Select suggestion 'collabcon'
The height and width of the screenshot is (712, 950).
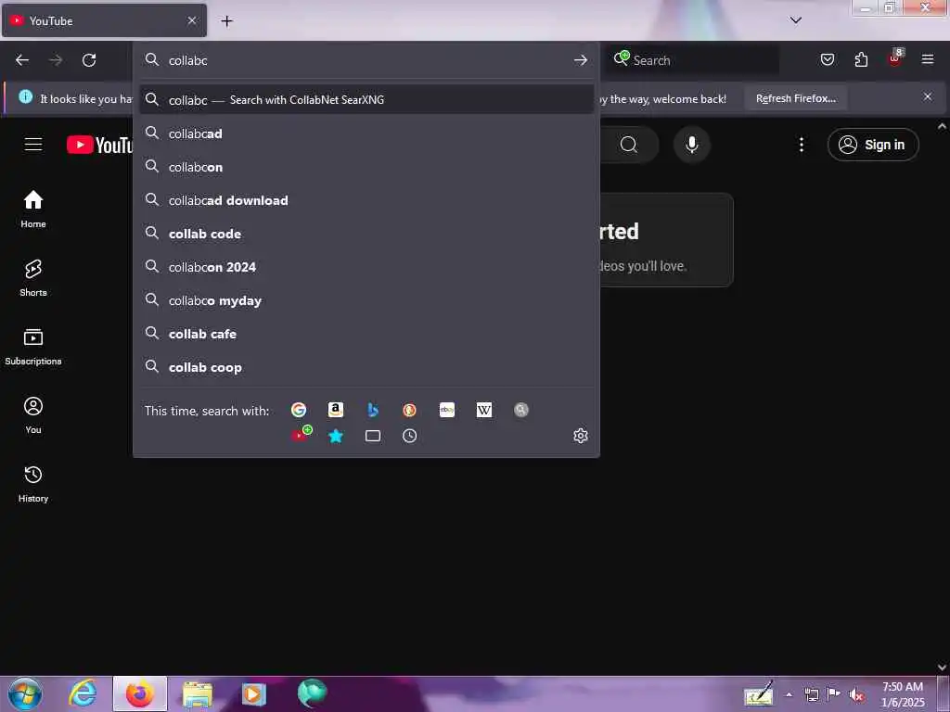(366, 167)
